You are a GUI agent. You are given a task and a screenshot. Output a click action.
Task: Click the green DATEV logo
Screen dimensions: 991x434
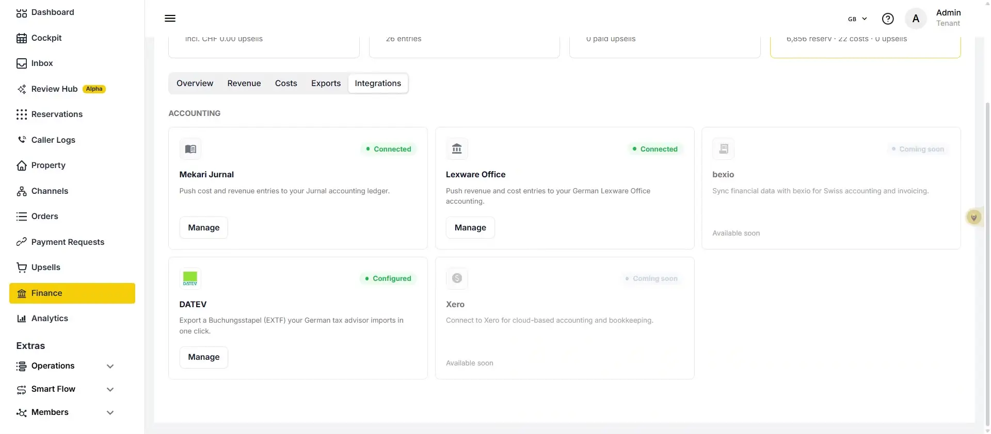tap(190, 278)
